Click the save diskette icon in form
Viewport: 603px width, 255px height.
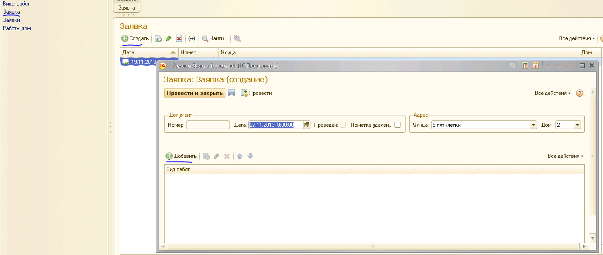pyautogui.click(x=232, y=93)
